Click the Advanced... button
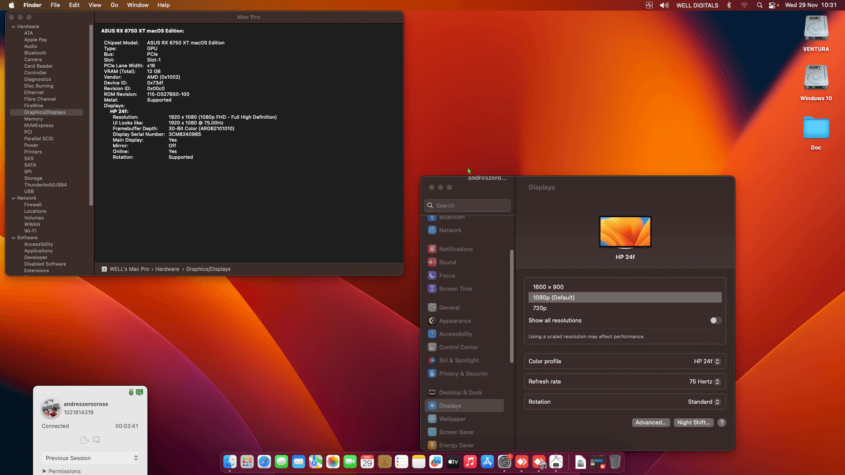The width and height of the screenshot is (845, 475). click(650, 422)
